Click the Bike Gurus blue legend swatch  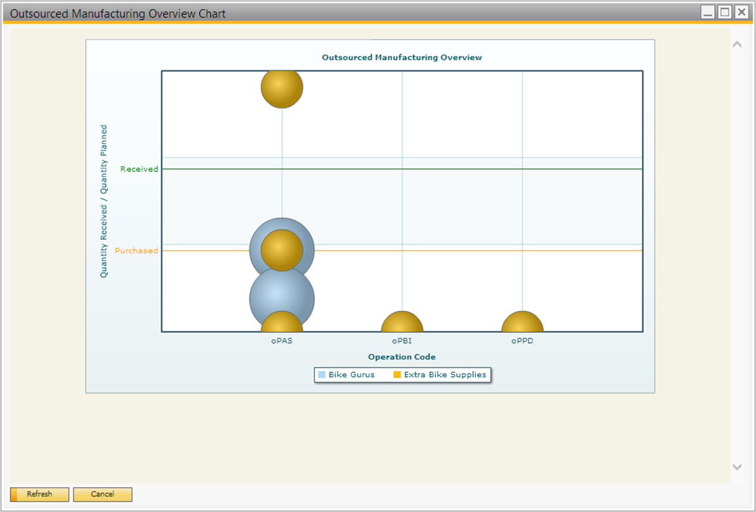322,375
